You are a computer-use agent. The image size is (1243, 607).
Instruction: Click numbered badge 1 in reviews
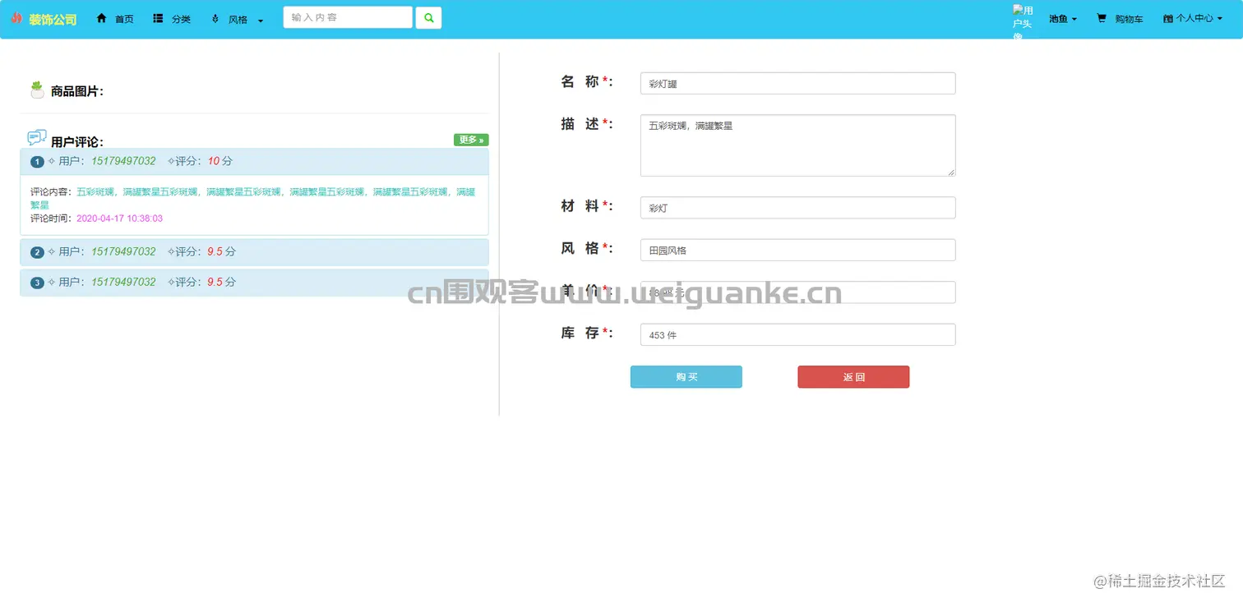(37, 162)
